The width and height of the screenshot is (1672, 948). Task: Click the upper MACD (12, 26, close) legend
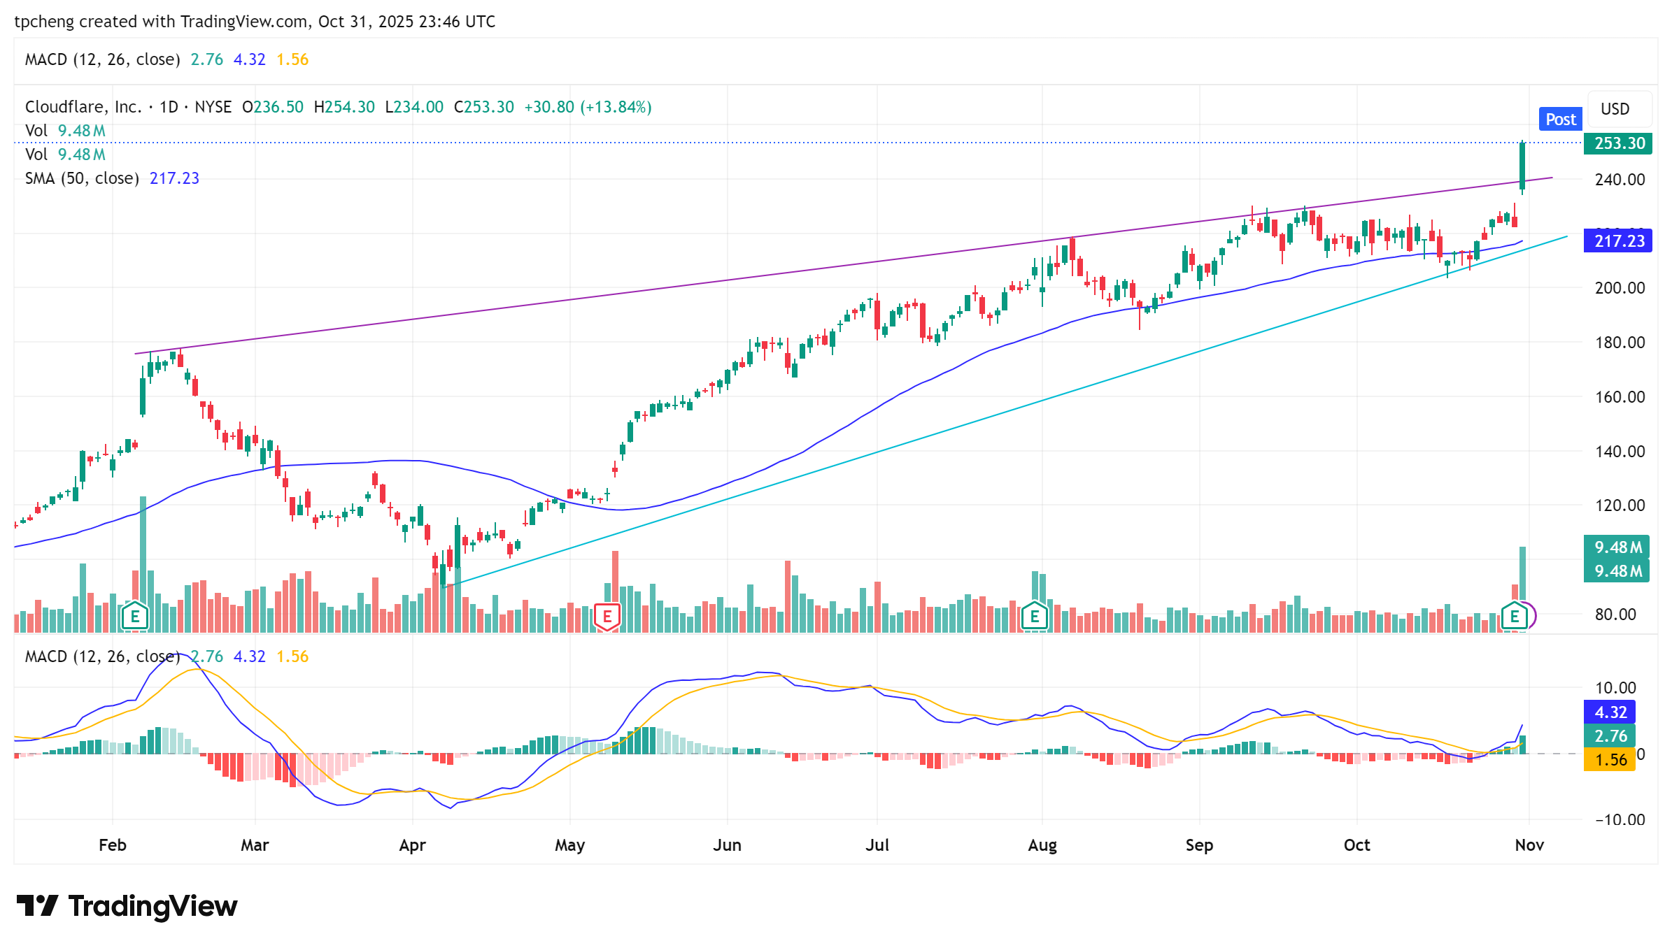(102, 59)
